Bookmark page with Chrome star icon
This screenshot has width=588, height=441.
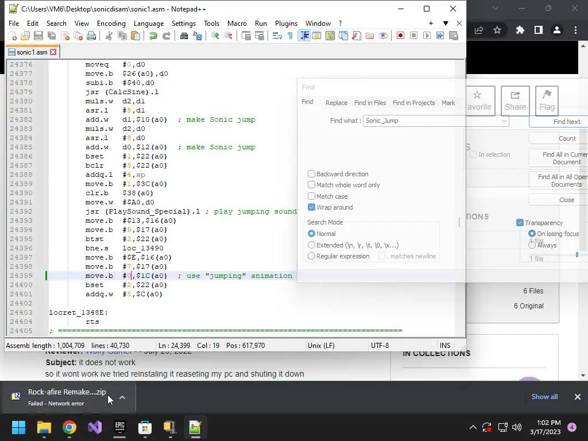497,30
